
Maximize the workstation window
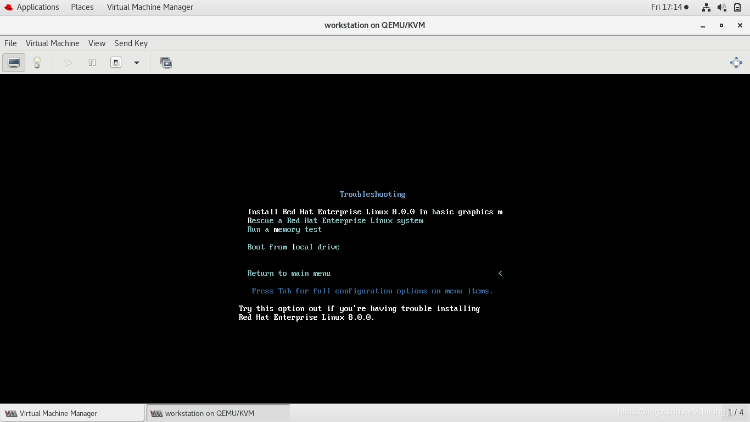click(721, 25)
